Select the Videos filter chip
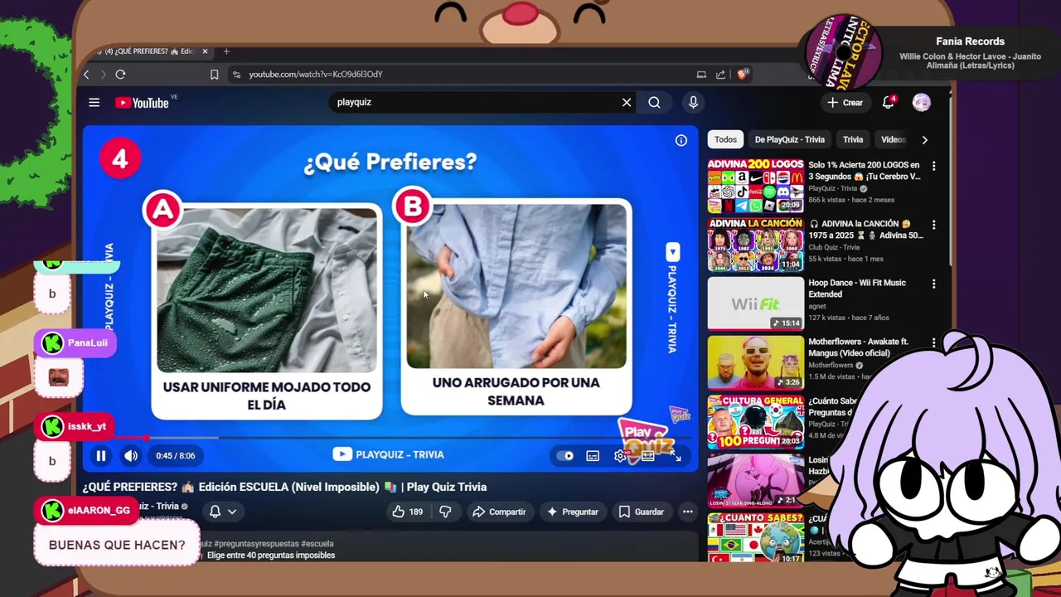 click(893, 140)
